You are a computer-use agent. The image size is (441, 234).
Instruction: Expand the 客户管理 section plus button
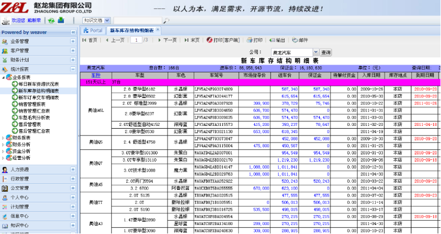tap(73, 51)
